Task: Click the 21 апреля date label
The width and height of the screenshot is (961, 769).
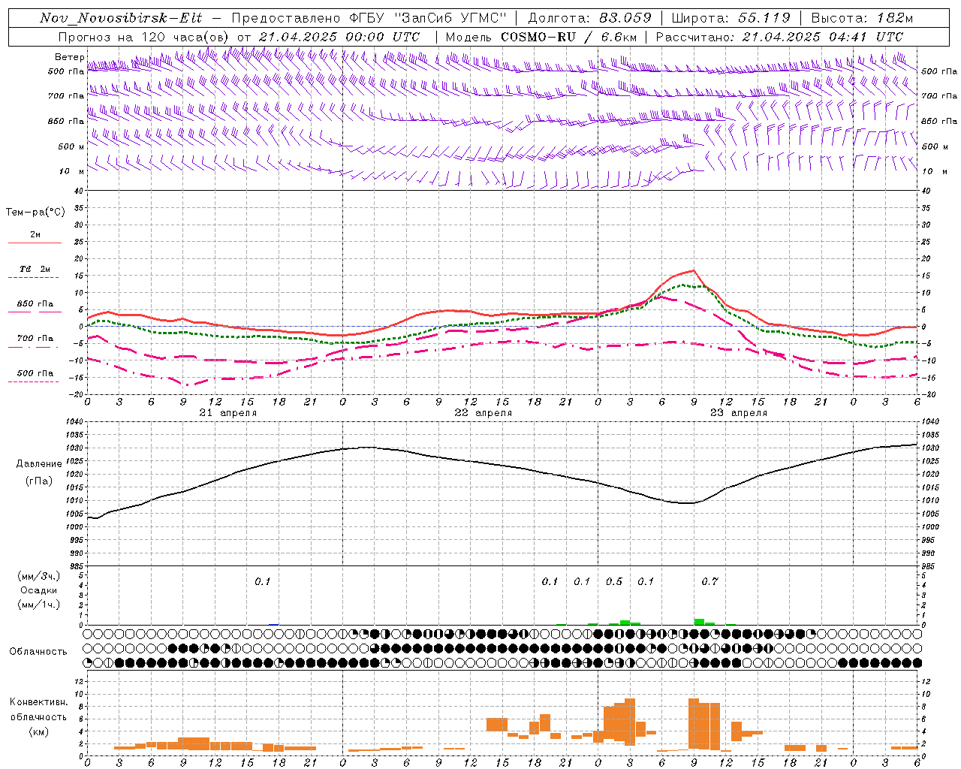Action: pos(228,413)
